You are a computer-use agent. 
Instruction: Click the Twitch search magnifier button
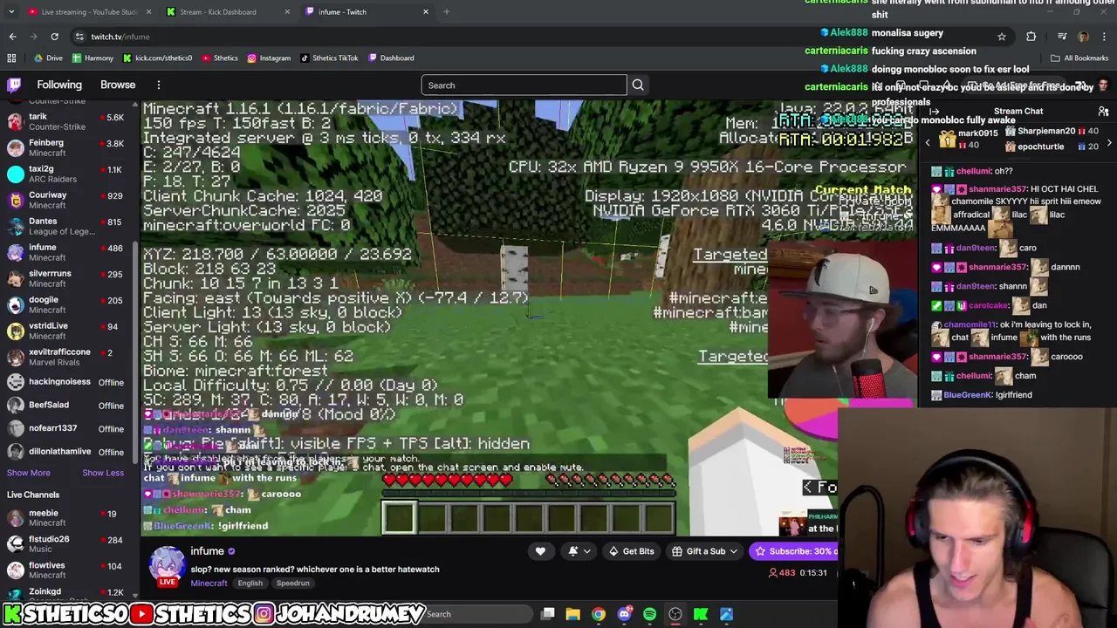click(638, 85)
